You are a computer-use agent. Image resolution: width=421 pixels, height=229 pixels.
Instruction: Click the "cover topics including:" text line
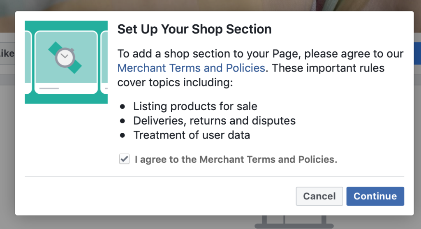pos(175,82)
